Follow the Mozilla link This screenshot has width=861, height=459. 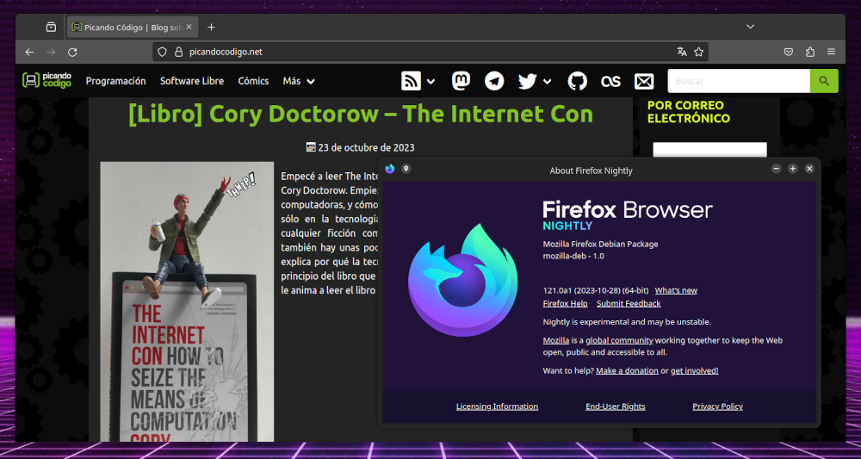555,340
